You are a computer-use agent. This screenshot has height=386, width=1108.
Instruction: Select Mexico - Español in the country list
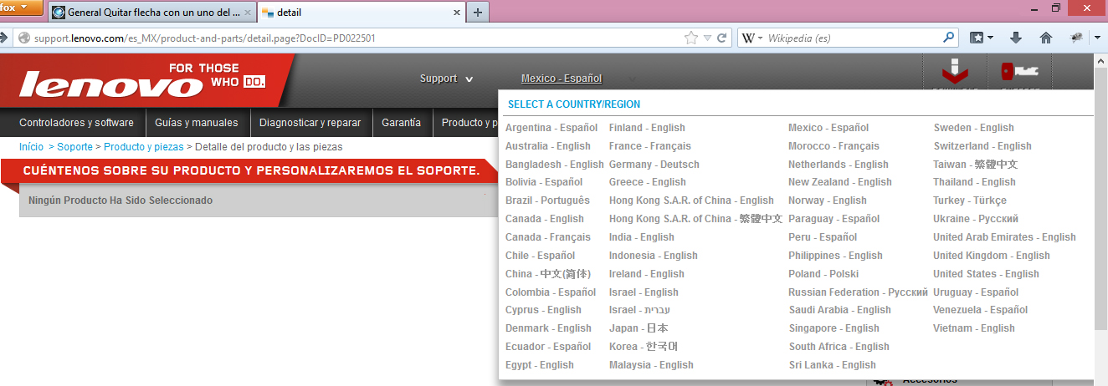click(828, 128)
